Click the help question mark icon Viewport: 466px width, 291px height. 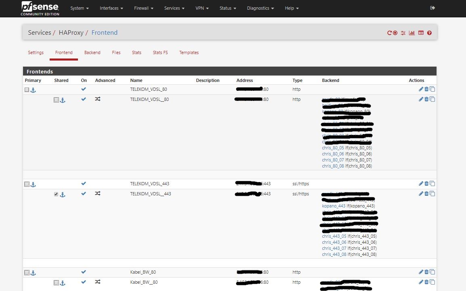click(x=429, y=33)
